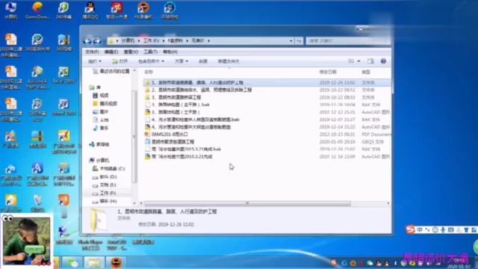Open the view mode dropdown arrow
Image resolution: width=478 pixels, height=269 pixels.
coord(358,61)
